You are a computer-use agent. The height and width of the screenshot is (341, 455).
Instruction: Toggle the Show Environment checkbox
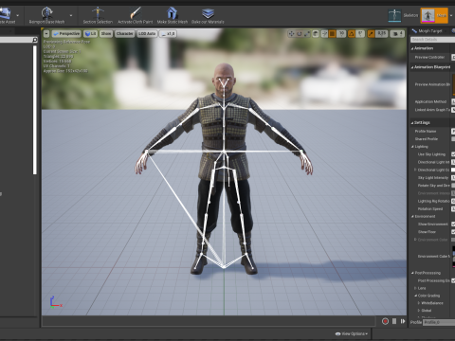453,224
